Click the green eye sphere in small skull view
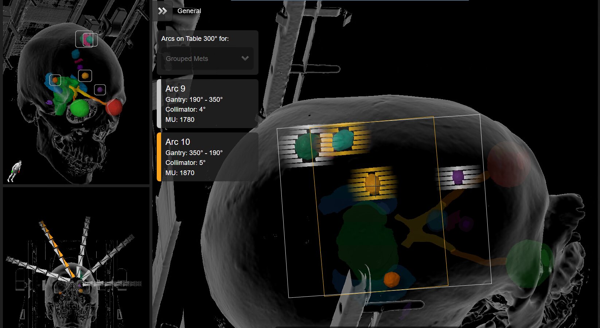The width and height of the screenshot is (600, 328). pyautogui.click(x=79, y=108)
